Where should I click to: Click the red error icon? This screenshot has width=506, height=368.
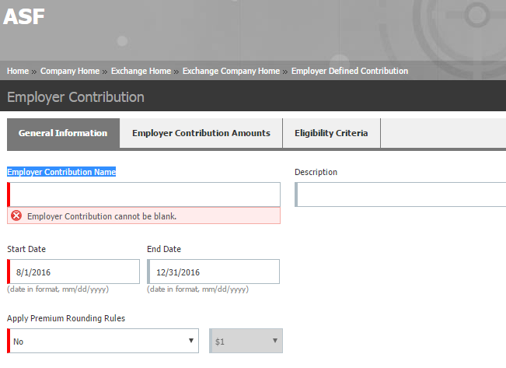[x=16, y=216]
